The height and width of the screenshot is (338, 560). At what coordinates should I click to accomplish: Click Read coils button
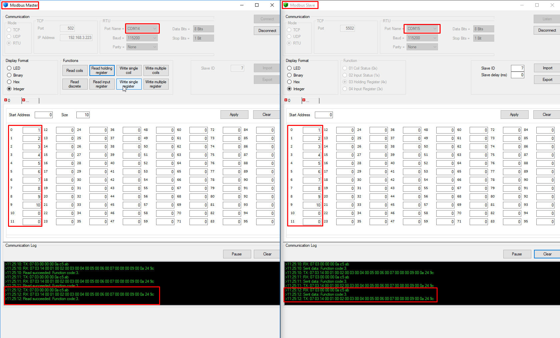click(x=75, y=71)
